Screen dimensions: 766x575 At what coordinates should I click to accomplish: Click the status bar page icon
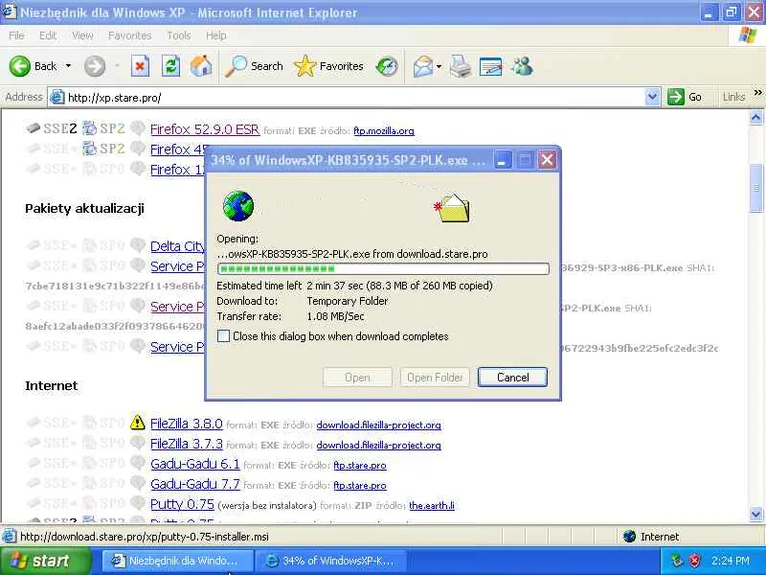click(10, 537)
